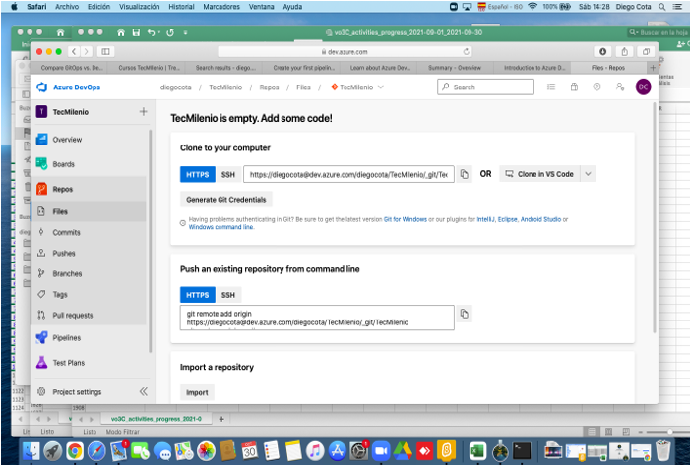Click Generate Git Credentials
This screenshot has width=690, height=465.
point(226,200)
